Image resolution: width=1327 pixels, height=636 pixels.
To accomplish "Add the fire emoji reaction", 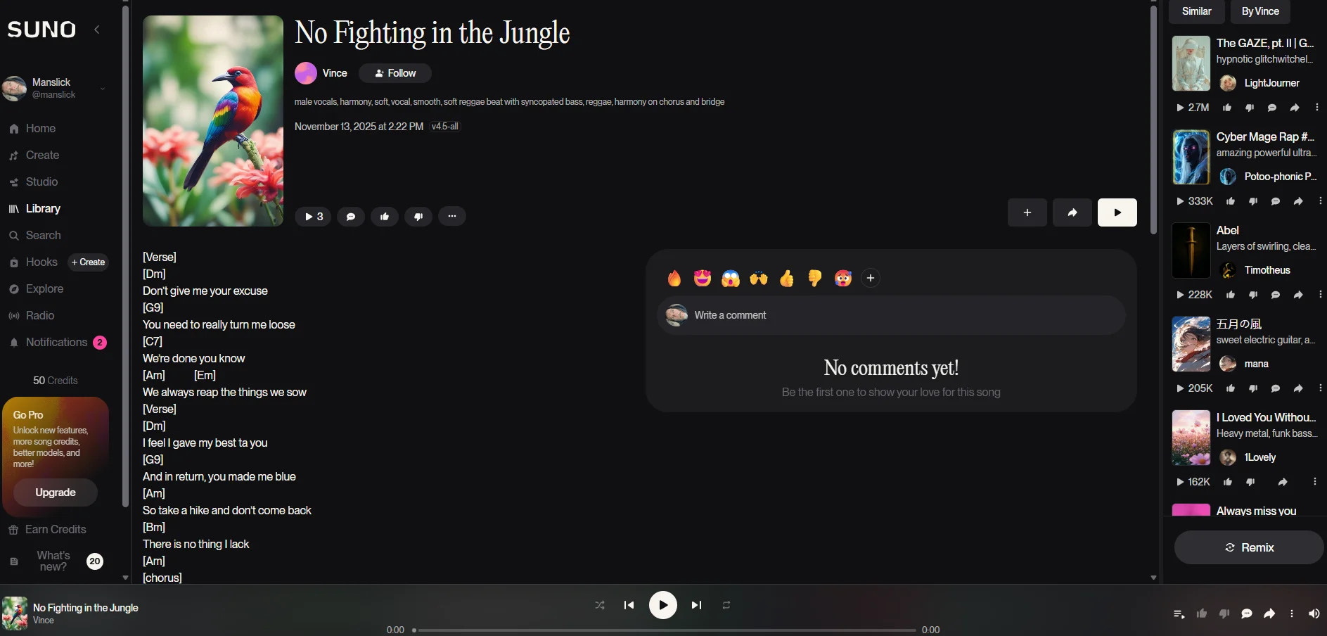I will (x=674, y=279).
